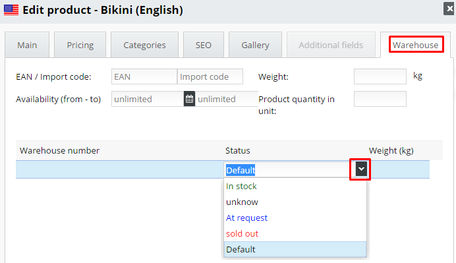456x263 pixels.
Task: Close the Edit product dialog
Action: [x=449, y=9]
